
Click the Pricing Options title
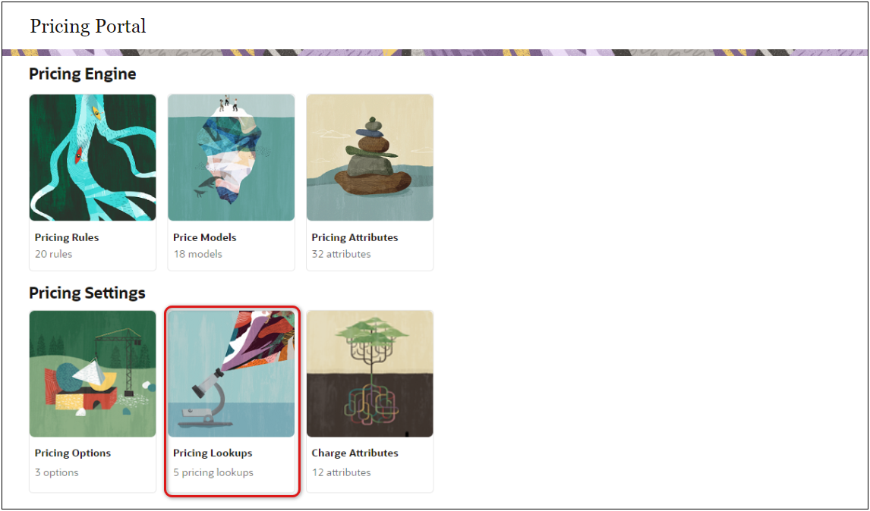point(73,453)
